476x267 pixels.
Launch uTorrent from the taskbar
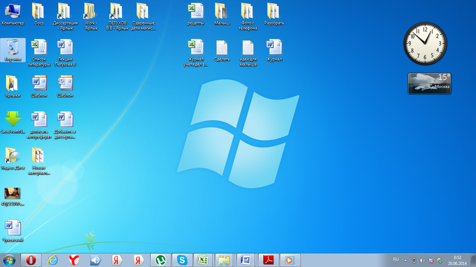161,260
